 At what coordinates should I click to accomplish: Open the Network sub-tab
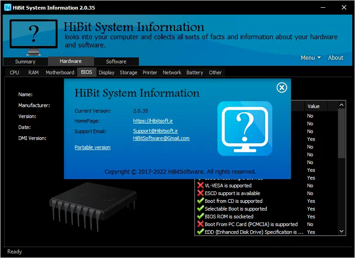pyautogui.click(x=172, y=72)
